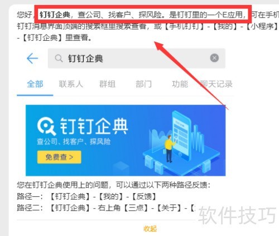Open the 钉钉企典 blue banner image
279x236 pixels.
(126, 141)
